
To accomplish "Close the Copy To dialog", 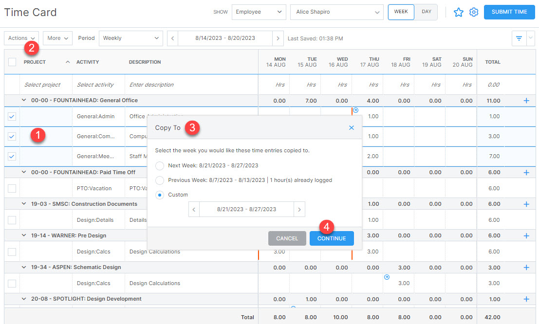I will pyautogui.click(x=352, y=127).
